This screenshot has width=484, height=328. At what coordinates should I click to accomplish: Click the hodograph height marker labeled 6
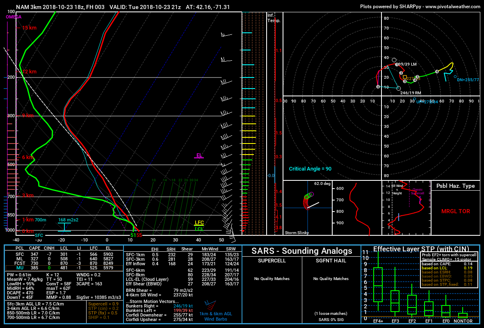click(x=437, y=72)
